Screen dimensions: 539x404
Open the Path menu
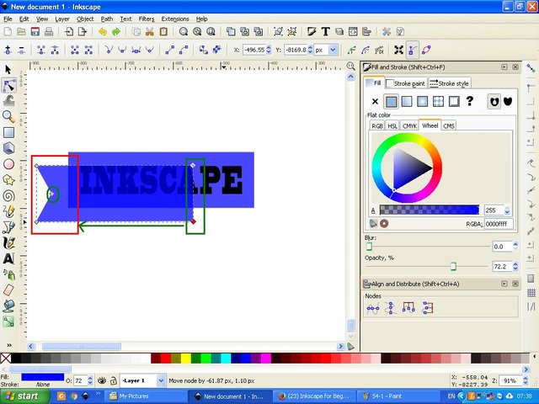pos(107,19)
